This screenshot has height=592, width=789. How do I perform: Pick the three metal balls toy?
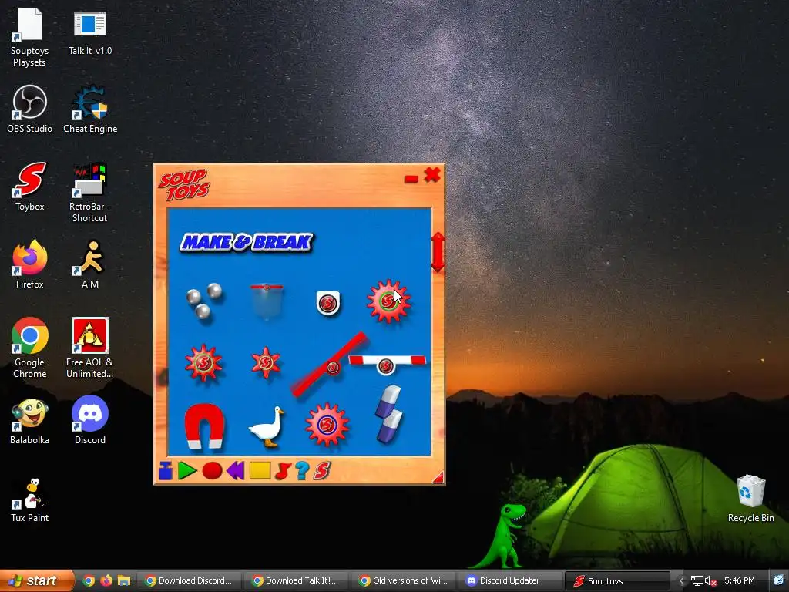(x=204, y=301)
